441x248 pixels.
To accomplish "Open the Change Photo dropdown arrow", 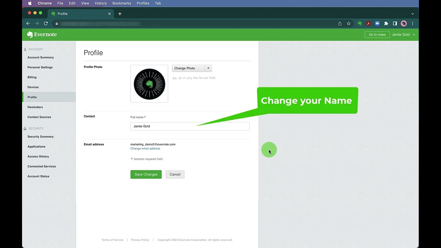I will click(208, 68).
